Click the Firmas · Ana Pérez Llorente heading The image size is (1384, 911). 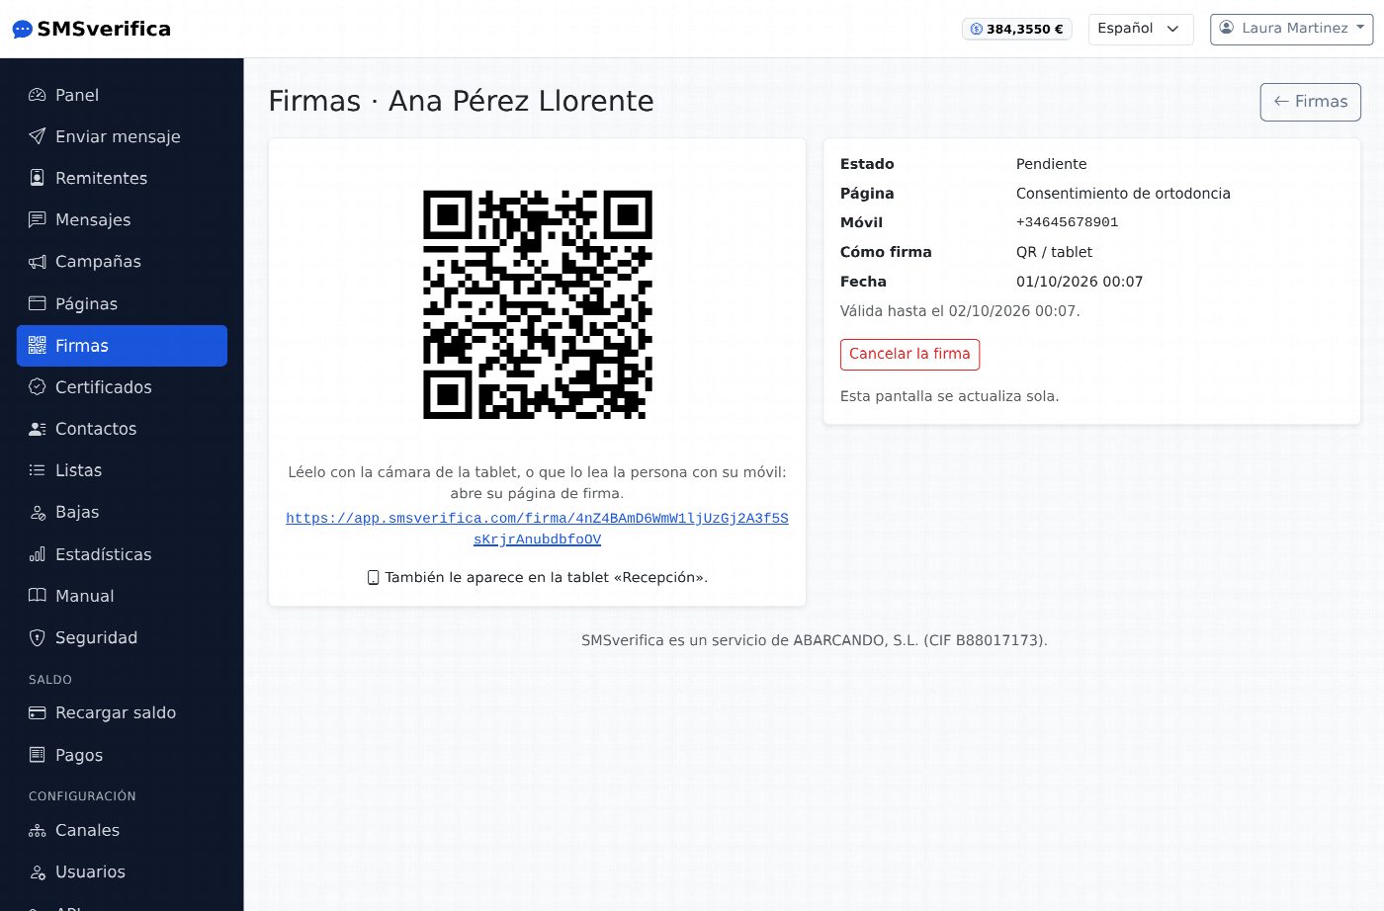point(462,101)
